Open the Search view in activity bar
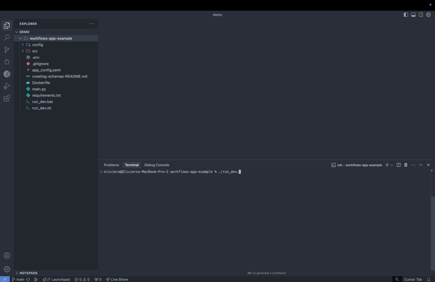 click(7, 38)
